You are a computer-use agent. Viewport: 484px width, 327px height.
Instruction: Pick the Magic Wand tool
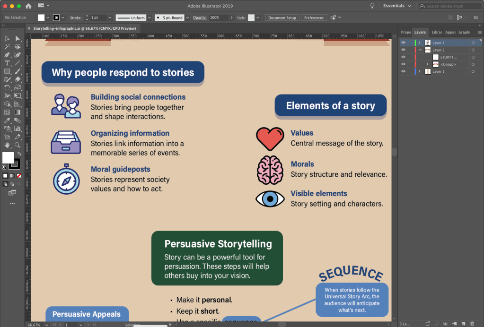pyautogui.click(x=7, y=47)
